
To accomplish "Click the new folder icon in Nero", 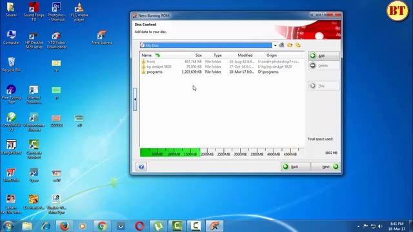I will pyautogui.click(x=290, y=45).
